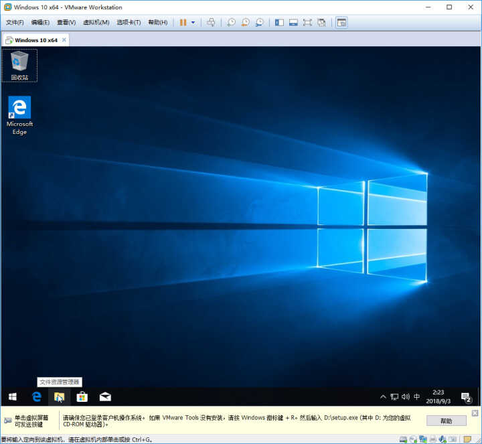Open the guest Action Center notifications
Image resolution: width=482 pixels, height=444 pixels.
point(467,397)
